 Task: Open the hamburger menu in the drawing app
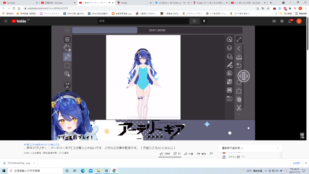[67, 40]
